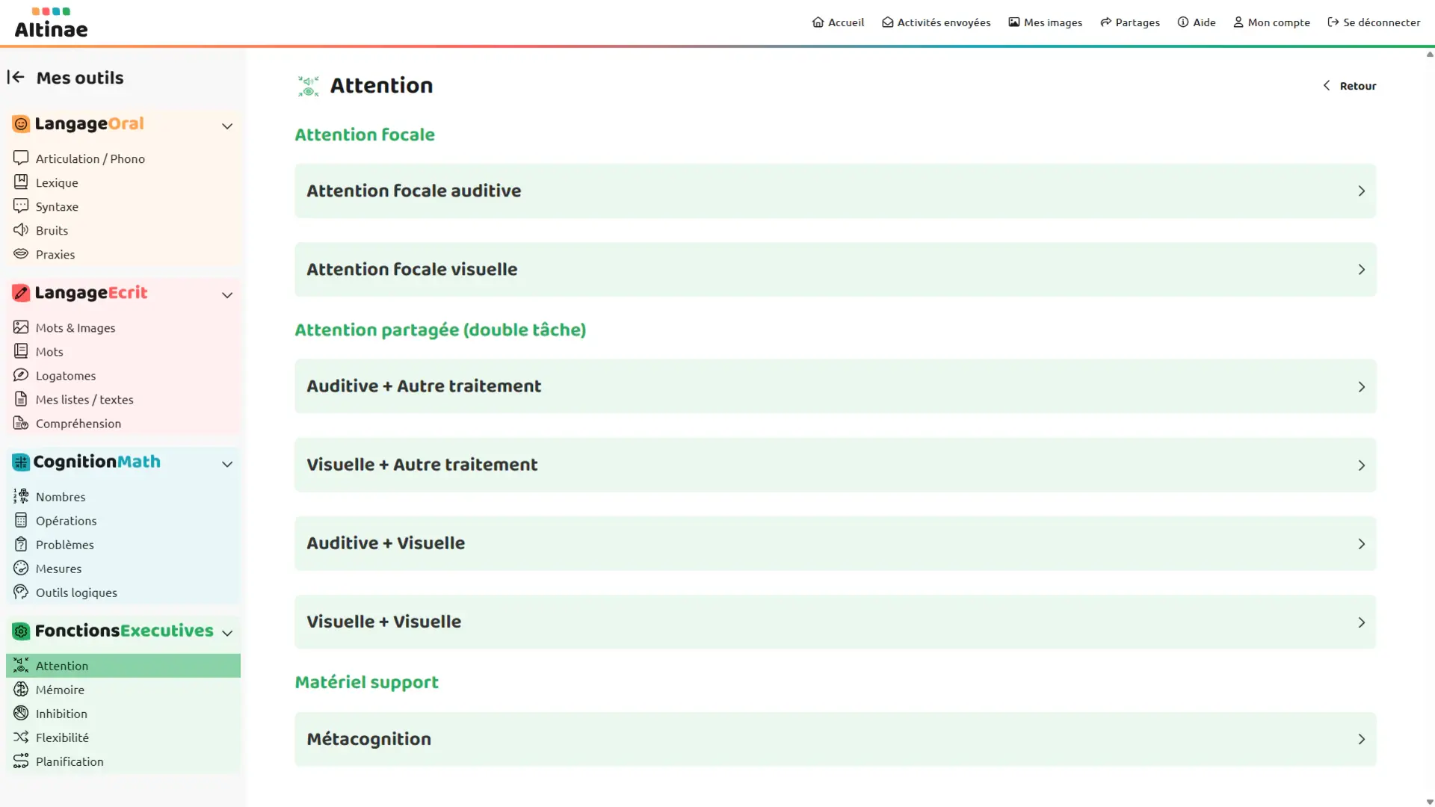
Task: Collapse the CognitionMath section chevron
Action: click(x=227, y=463)
